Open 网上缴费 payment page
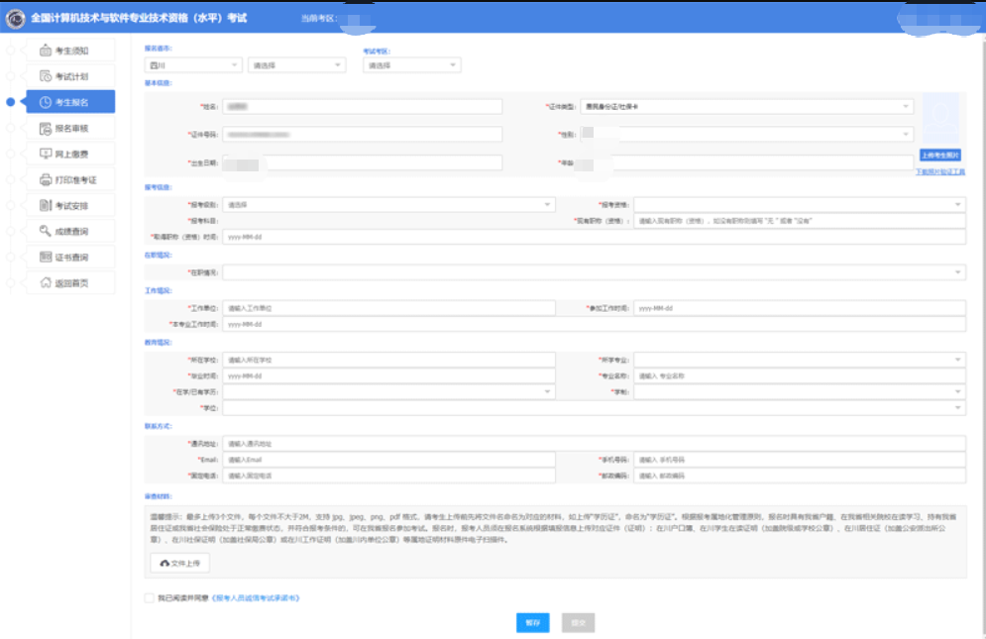Screen dimensions: 986x639 click(x=71, y=154)
